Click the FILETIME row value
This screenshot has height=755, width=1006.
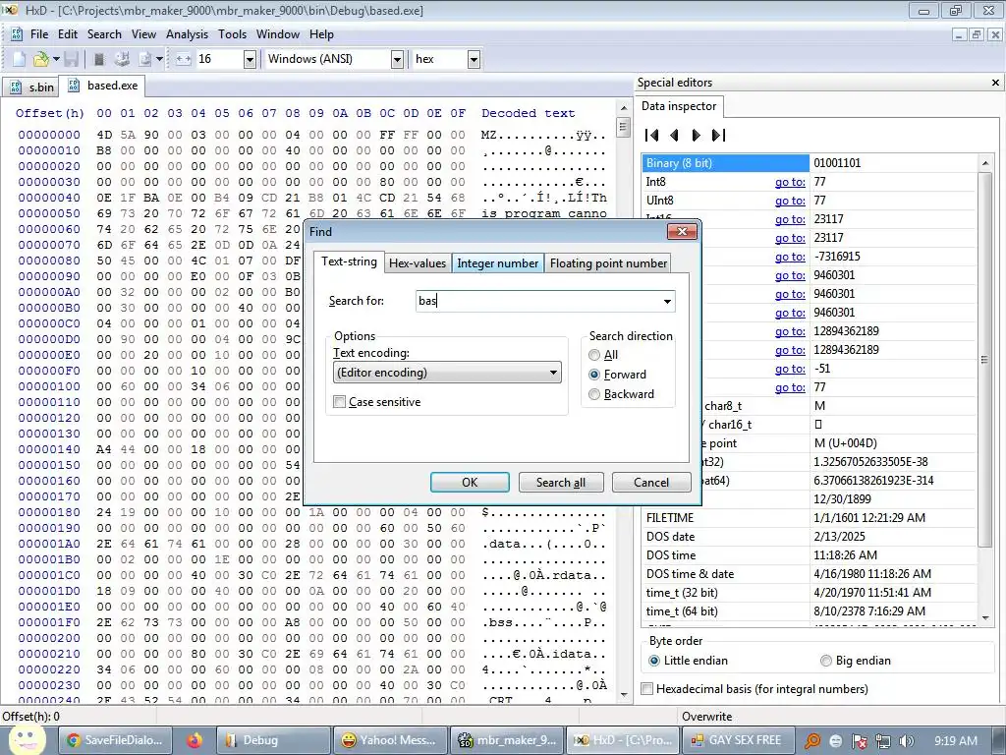click(x=869, y=518)
